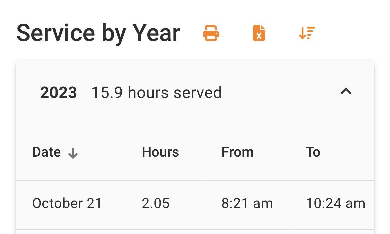Click the From column header

(x=237, y=152)
